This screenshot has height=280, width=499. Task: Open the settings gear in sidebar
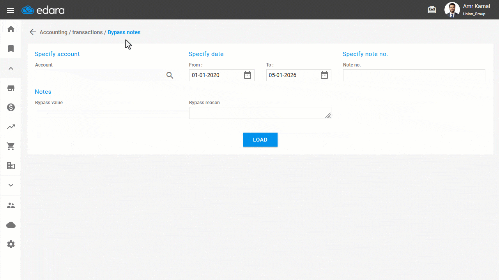tap(11, 244)
